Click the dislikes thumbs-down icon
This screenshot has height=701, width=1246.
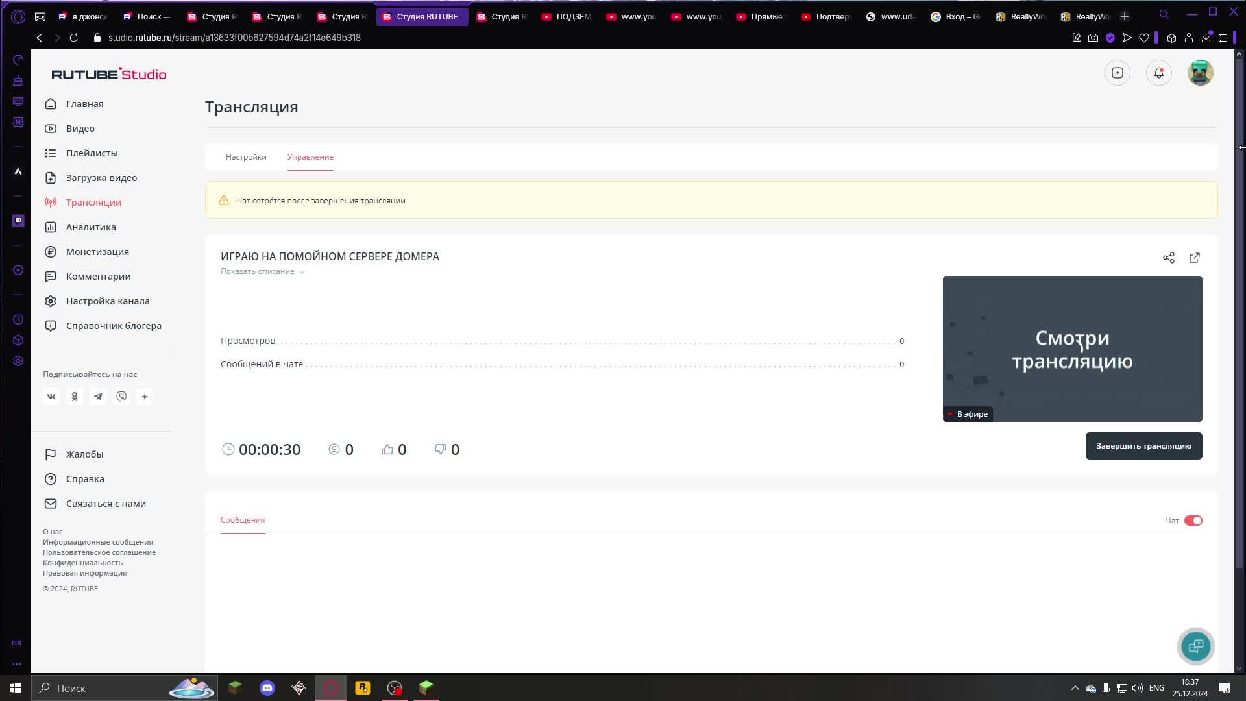tap(441, 449)
